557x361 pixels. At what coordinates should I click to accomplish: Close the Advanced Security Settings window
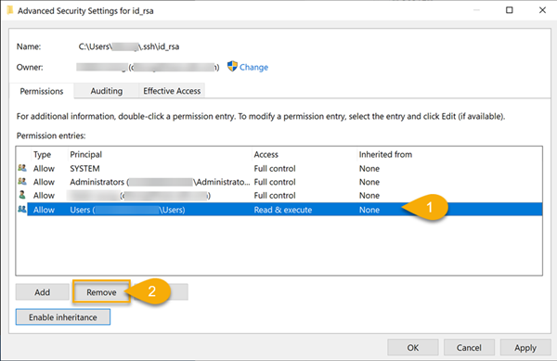tap(542, 10)
